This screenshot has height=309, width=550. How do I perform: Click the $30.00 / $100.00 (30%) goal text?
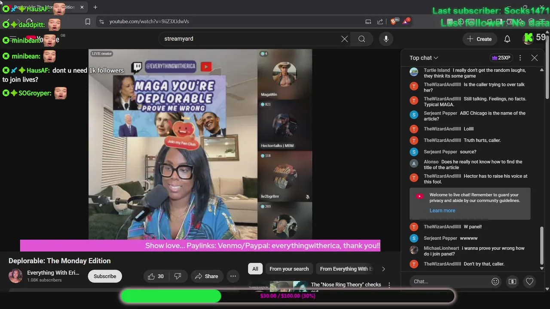[x=287, y=296]
